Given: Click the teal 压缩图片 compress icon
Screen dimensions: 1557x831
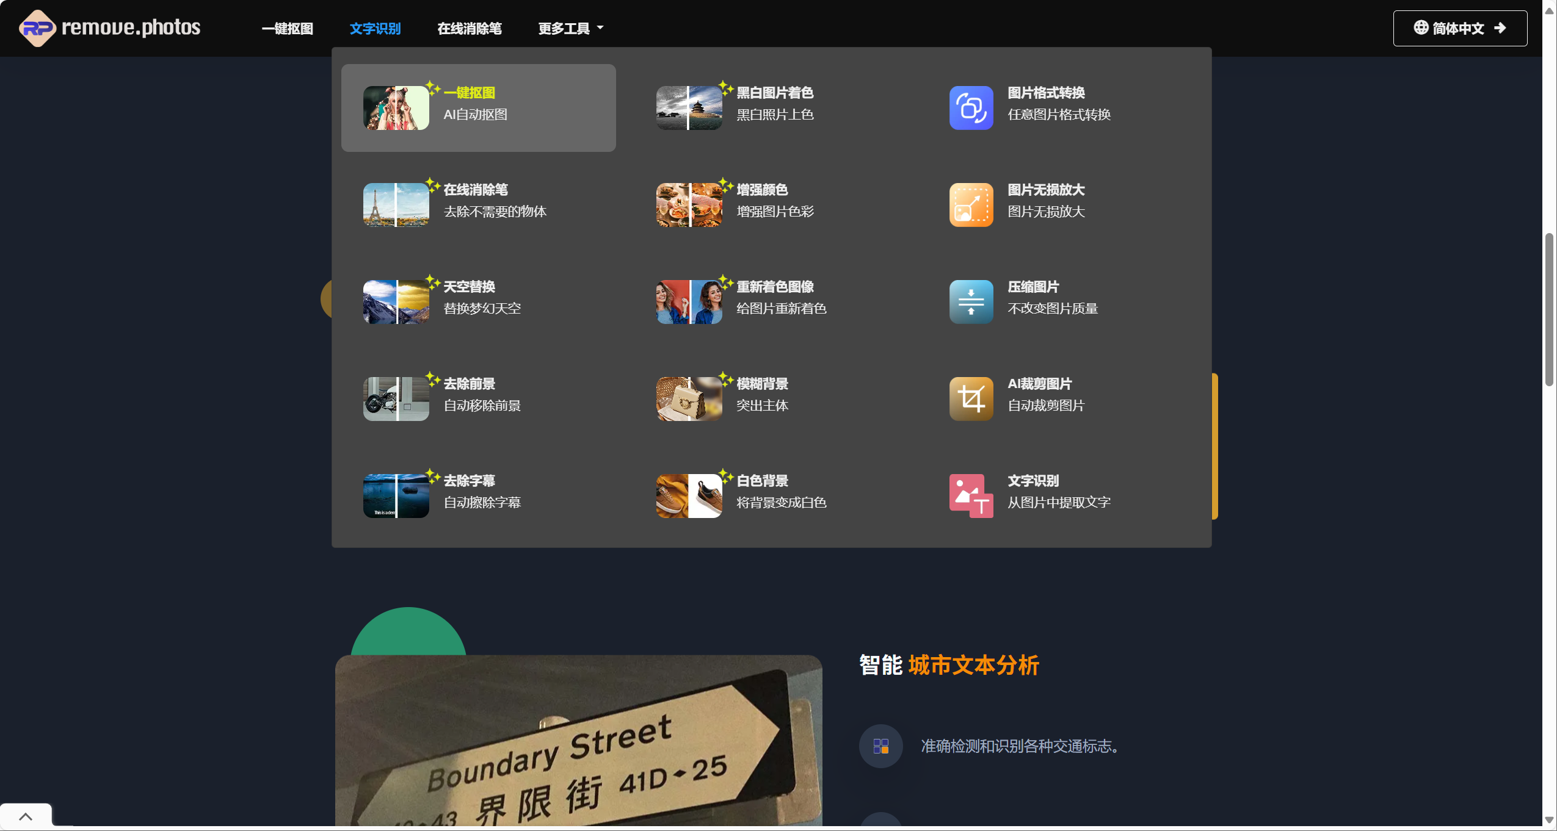Looking at the screenshot, I should tap(971, 301).
